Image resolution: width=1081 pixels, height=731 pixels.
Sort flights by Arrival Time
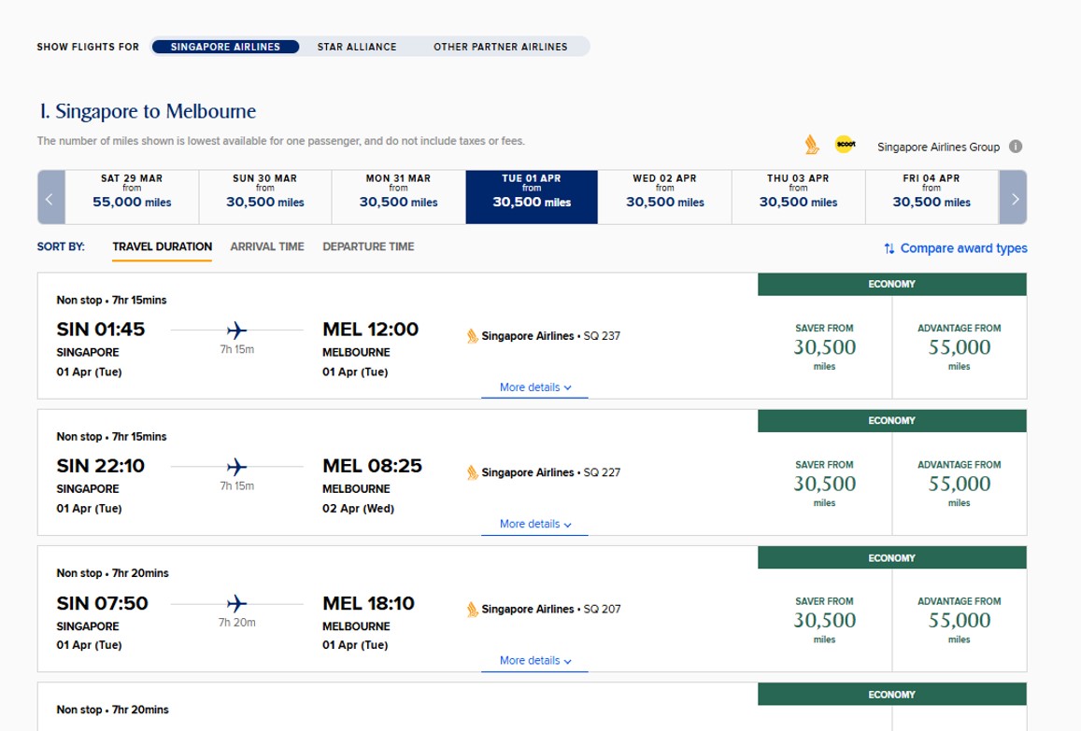tap(267, 246)
